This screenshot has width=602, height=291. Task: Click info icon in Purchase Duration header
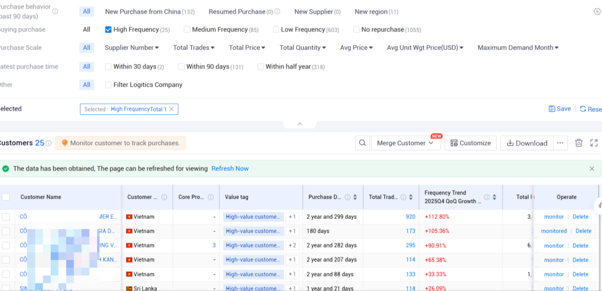coord(348,197)
